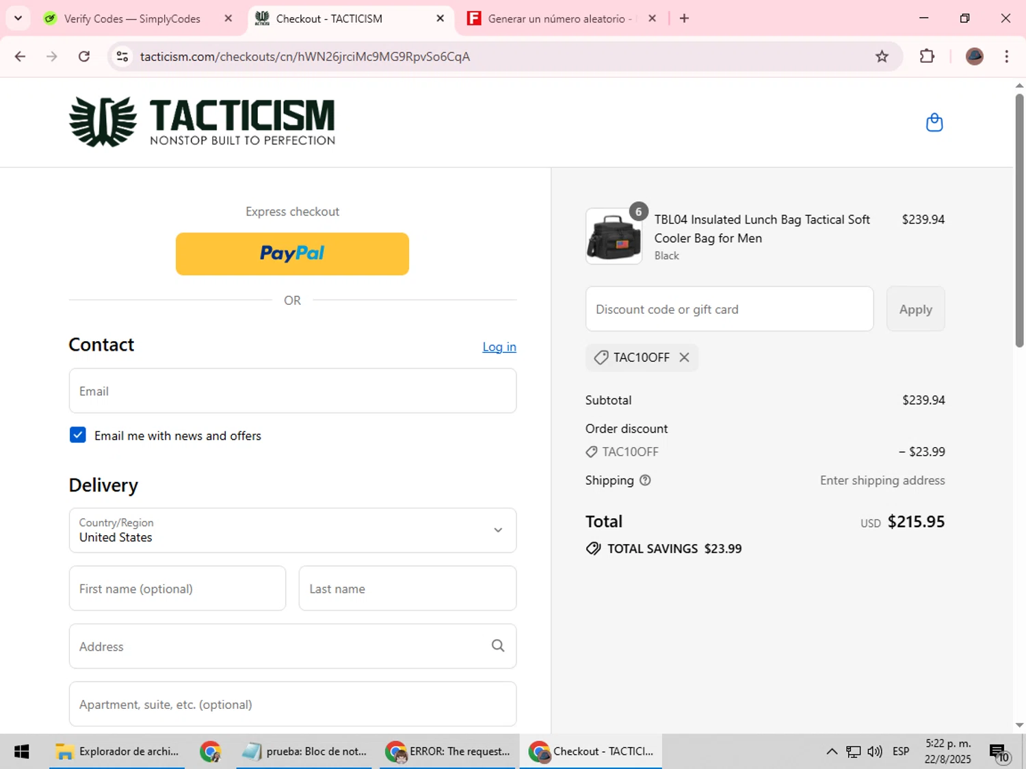Open the tab search dropdown arrow
The height and width of the screenshot is (769, 1026).
[18, 18]
